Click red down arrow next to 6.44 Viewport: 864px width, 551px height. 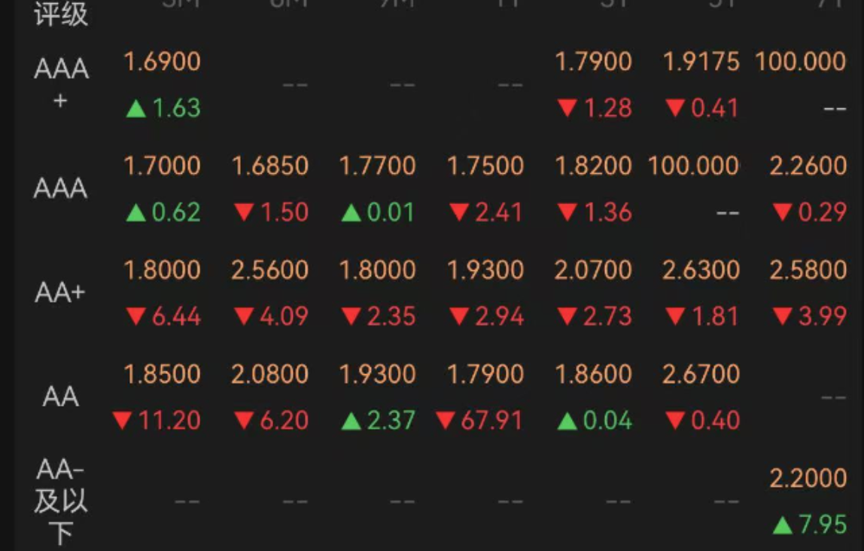(x=135, y=317)
